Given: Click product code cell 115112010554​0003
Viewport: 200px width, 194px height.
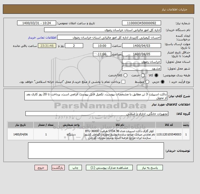Looking at the screenshot, I should (169, 134).
